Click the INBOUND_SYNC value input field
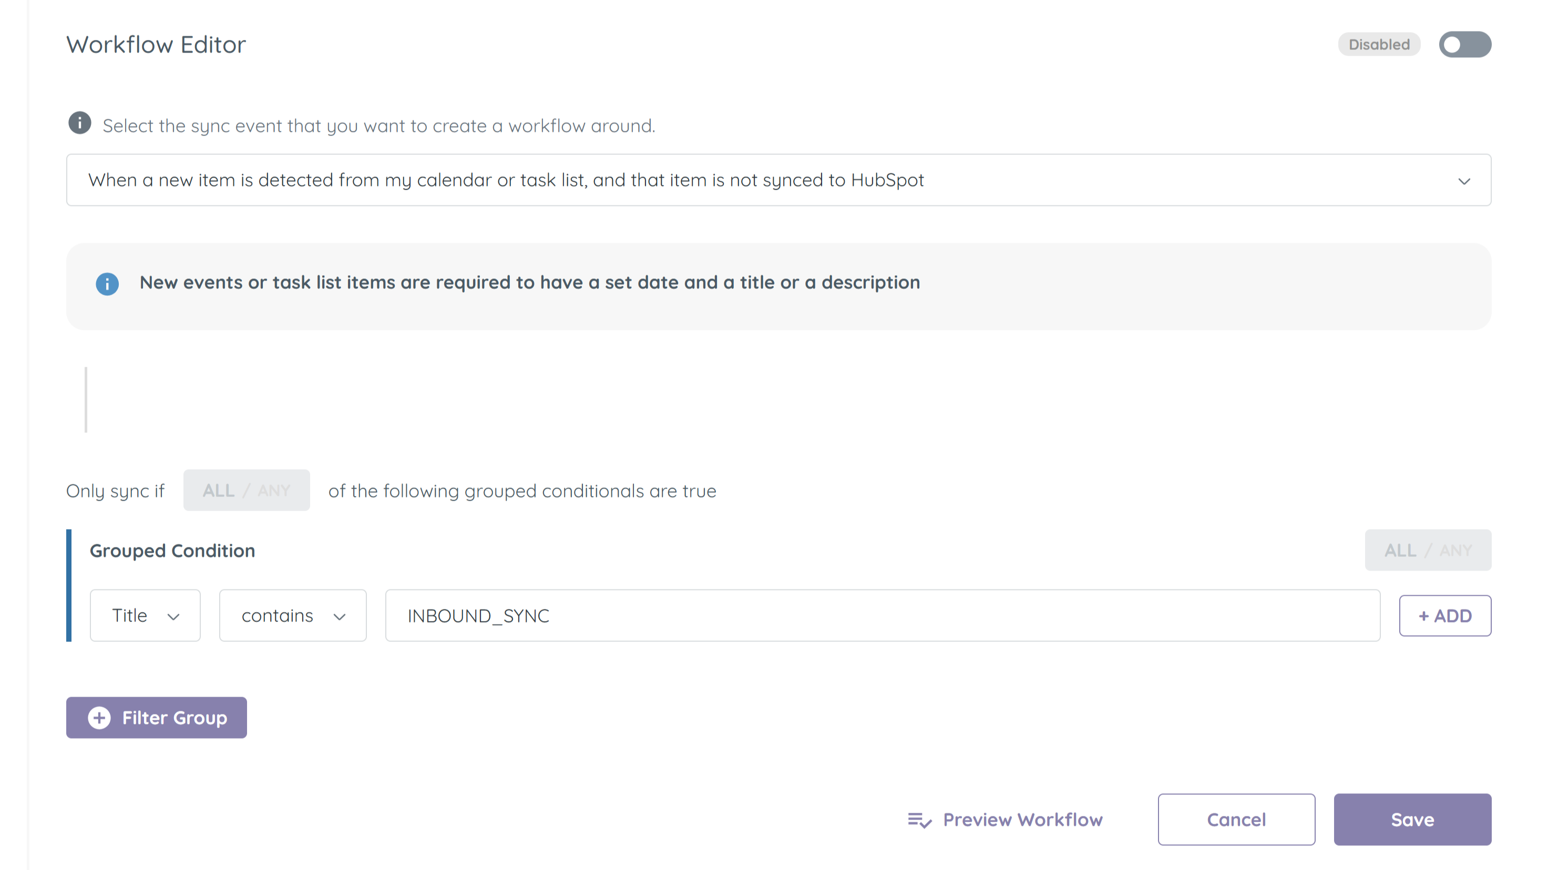 [882, 615]
